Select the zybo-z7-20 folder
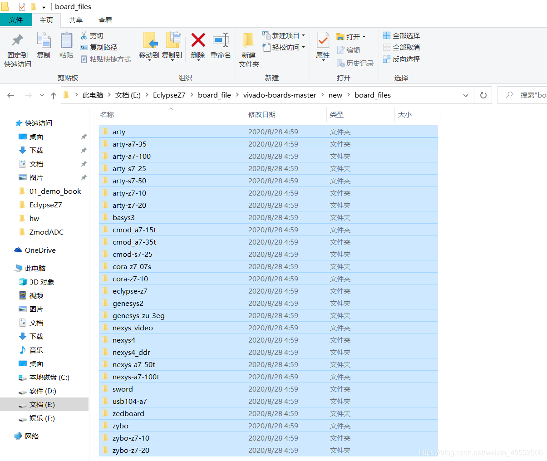The width and height of the screenshot is (547, 461). coord(268,450)
